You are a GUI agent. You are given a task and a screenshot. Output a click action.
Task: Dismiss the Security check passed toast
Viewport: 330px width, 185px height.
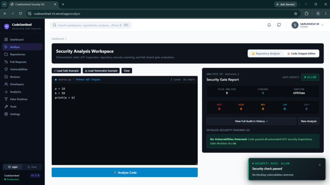[x=319, y=165]
